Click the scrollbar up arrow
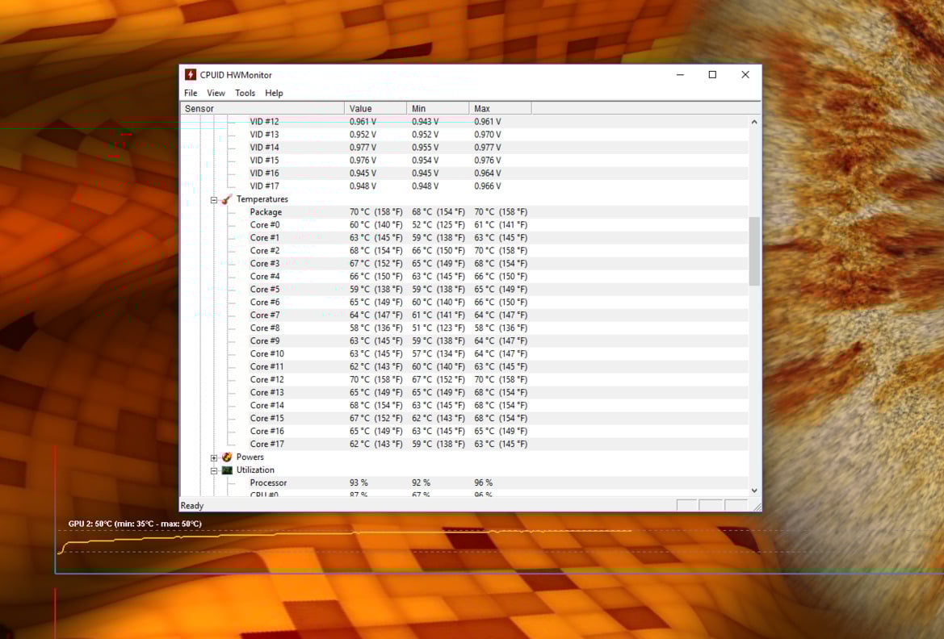 pyautogui.click(x=754, y=122)
